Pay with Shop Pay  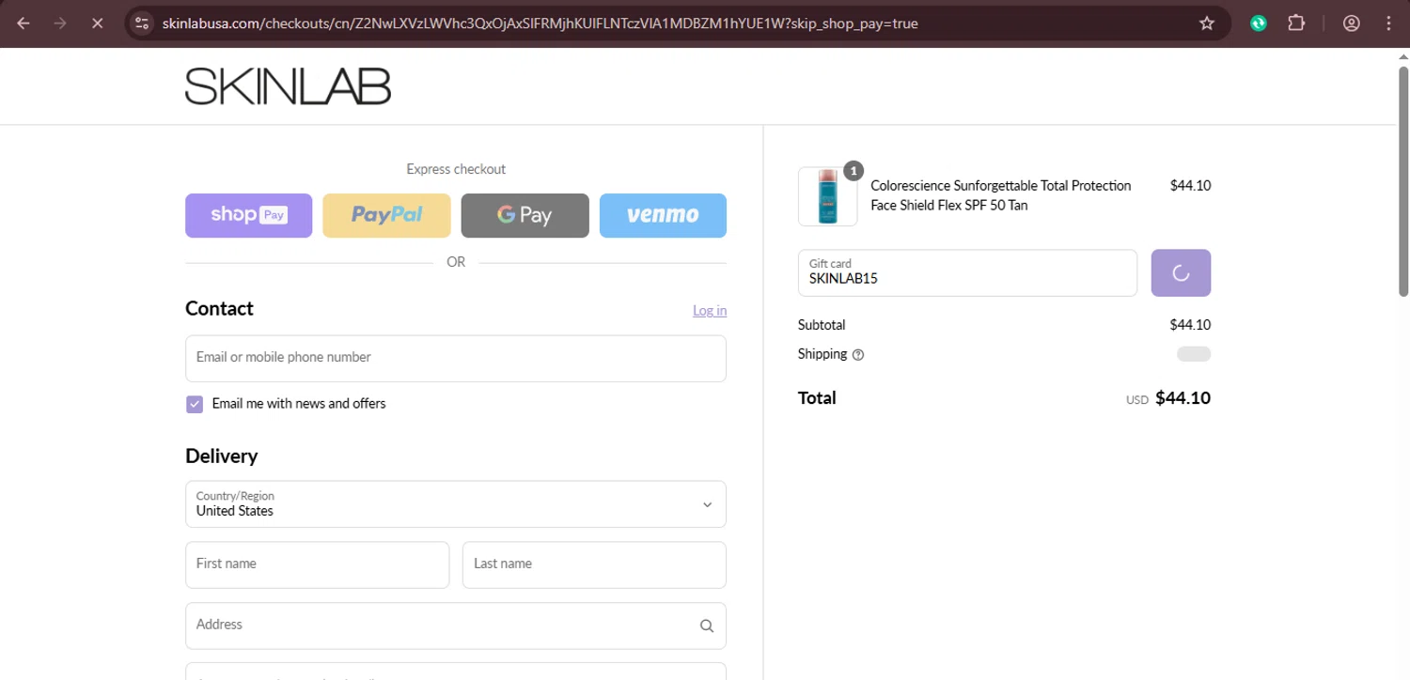click(x=248, y=215)
